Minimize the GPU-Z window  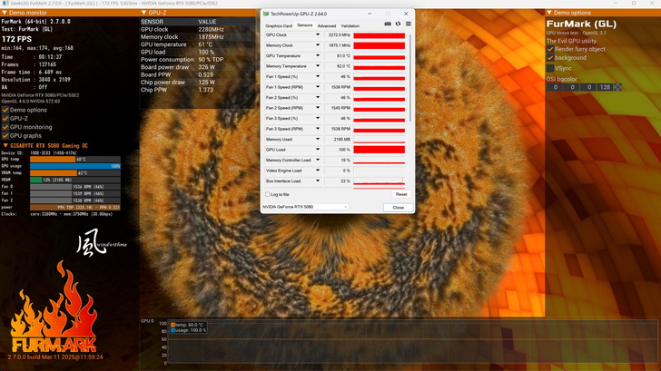click(370, 14)
